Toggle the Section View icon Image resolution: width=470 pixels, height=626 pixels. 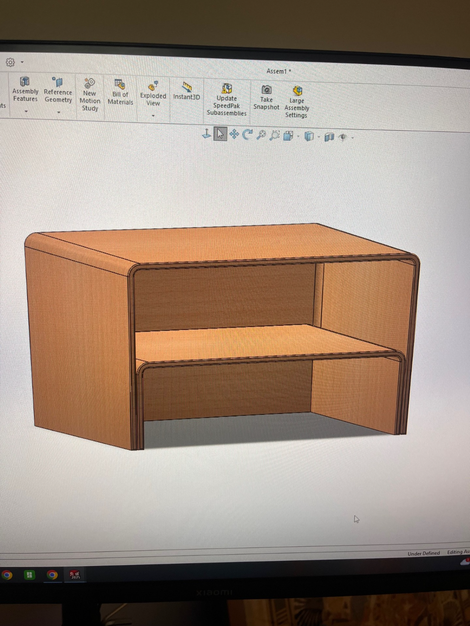pyautogui.click(x=329, y=137)
